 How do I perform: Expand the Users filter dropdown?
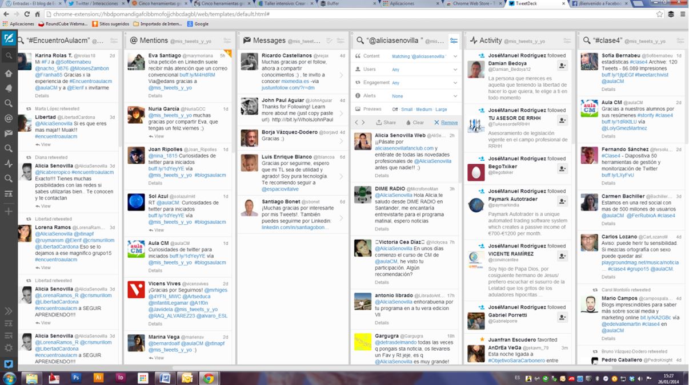coord(455,69)
